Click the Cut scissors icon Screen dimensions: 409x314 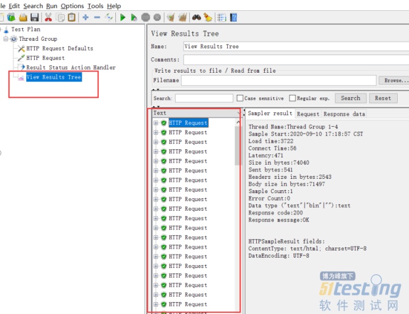48,18
